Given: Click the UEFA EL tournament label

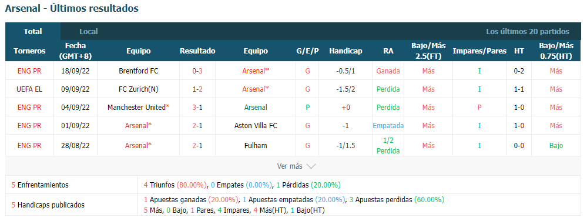Looking at the screenshot, I should tap(29, 89).
